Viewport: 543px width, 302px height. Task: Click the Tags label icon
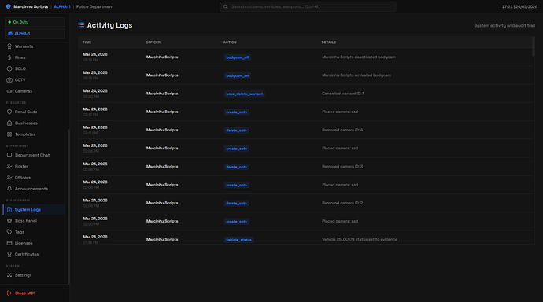pos(9,232)
